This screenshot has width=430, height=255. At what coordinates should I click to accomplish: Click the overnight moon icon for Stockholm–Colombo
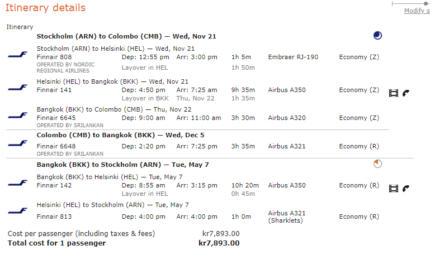378,36
